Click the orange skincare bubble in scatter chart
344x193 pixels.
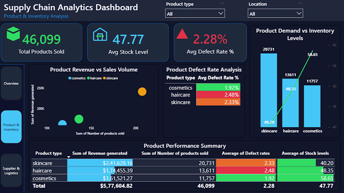tap(142, 92)
